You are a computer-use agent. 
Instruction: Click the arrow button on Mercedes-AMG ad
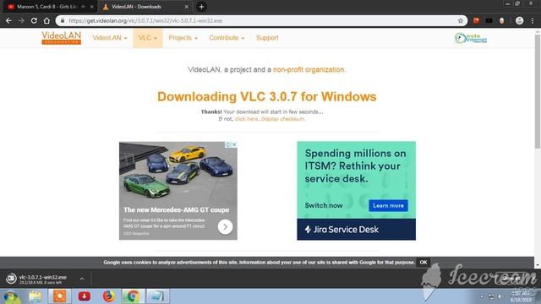225,227
